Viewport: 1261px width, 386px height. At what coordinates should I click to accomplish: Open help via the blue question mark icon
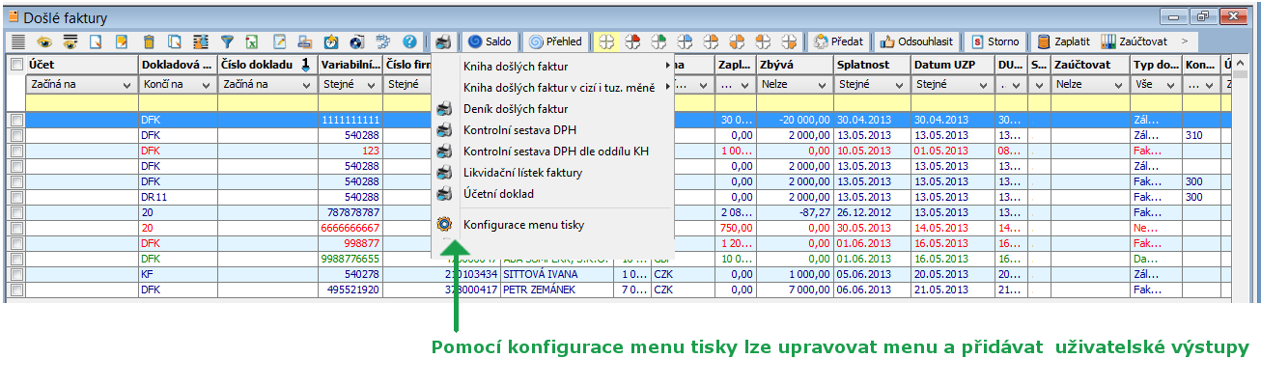pos(409,42)
